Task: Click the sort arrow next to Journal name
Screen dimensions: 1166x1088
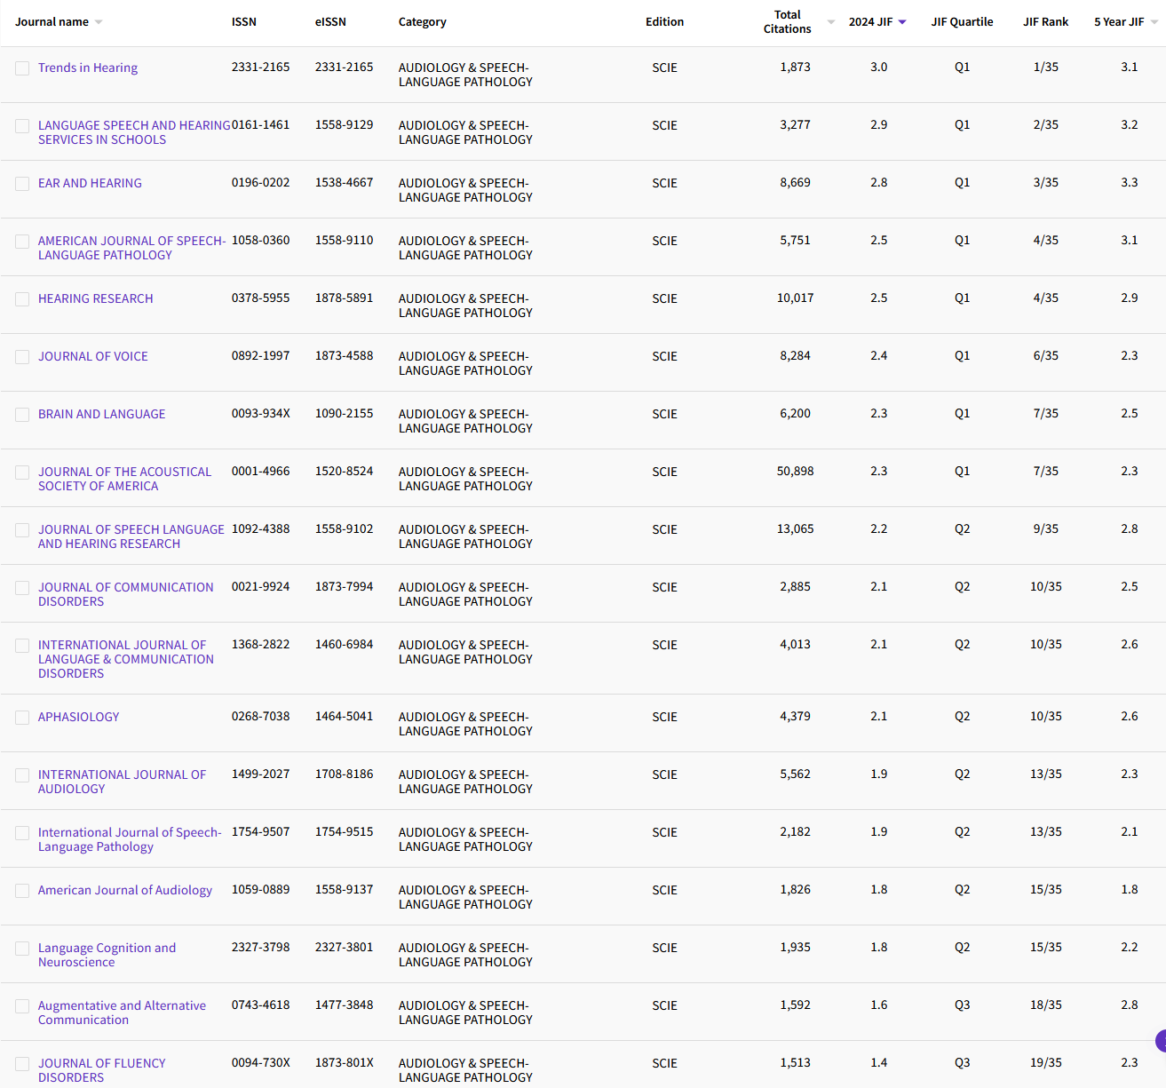Action: (99, 22)
